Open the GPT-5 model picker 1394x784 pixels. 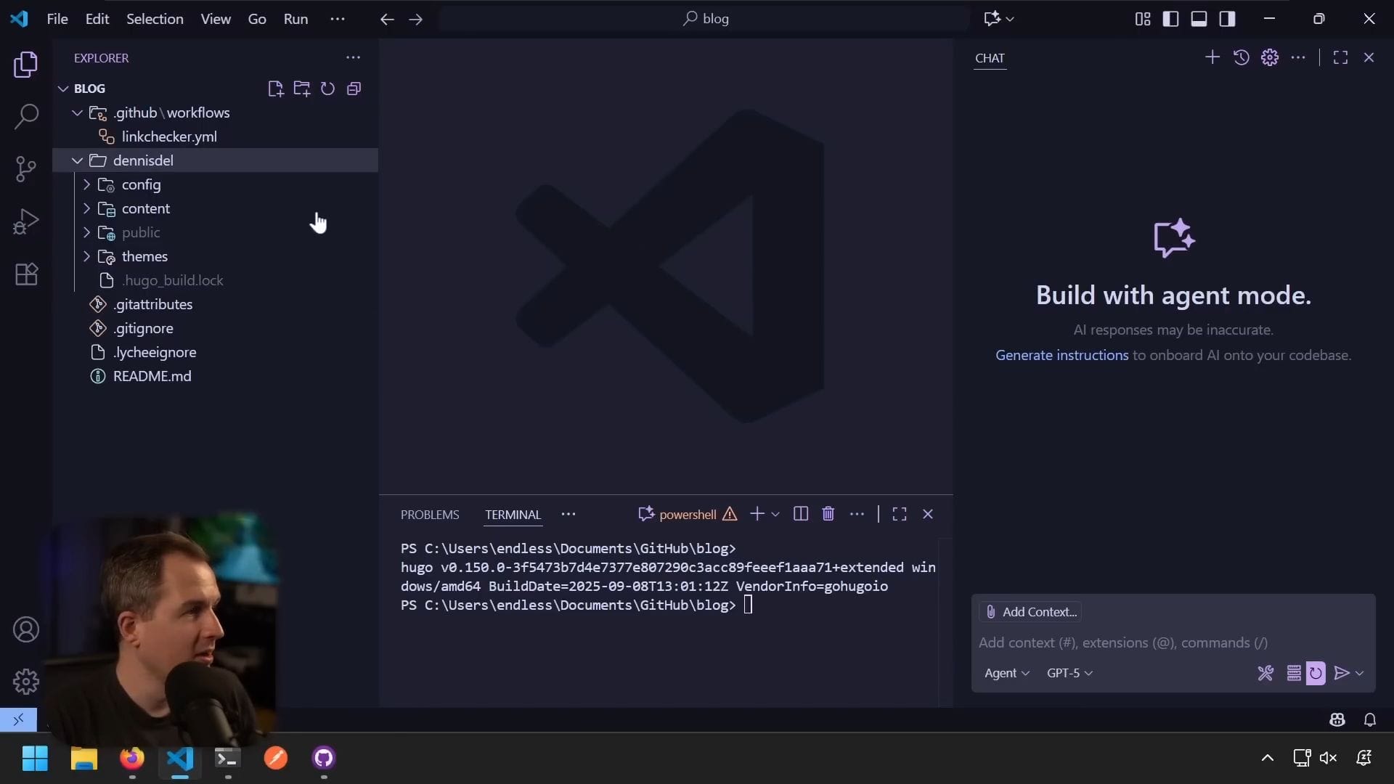click(1069, 673)
